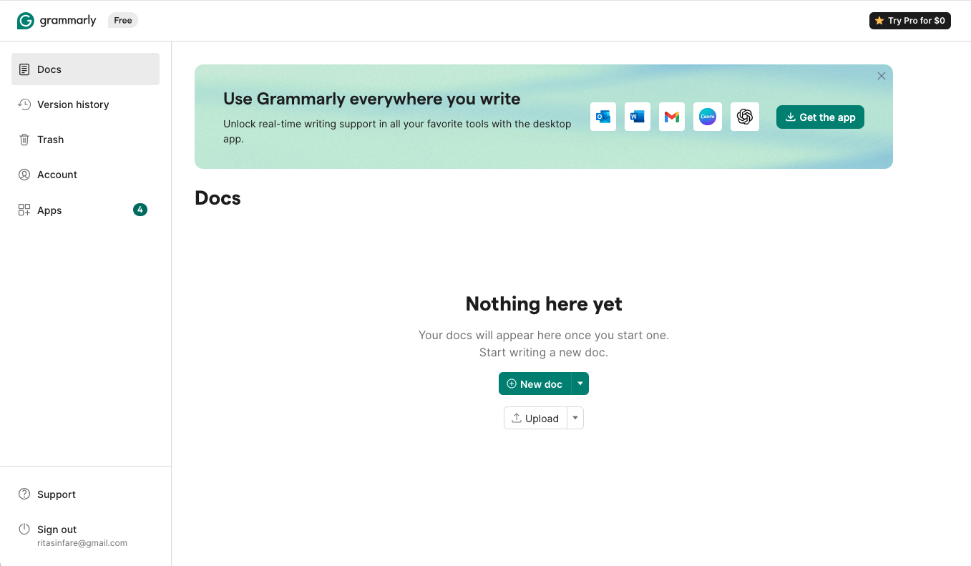
Task: Dismiss the desktop app banner
Action: pyautogui.click(x=882, y=76)
